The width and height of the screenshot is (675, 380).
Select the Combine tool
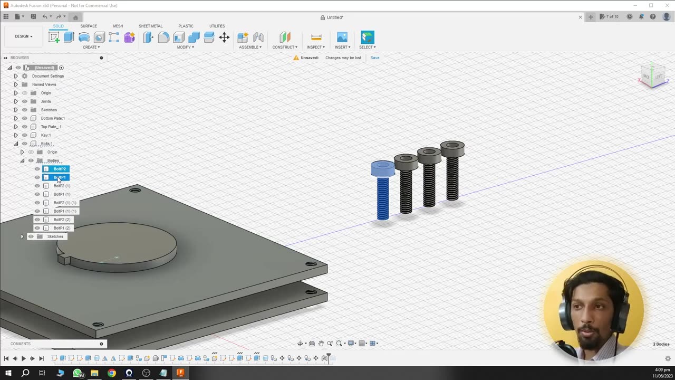tap(194, 37)
